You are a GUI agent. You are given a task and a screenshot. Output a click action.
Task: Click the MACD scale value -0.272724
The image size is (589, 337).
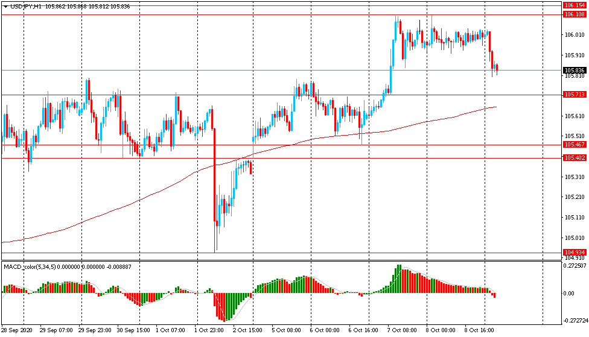point(575,321)
